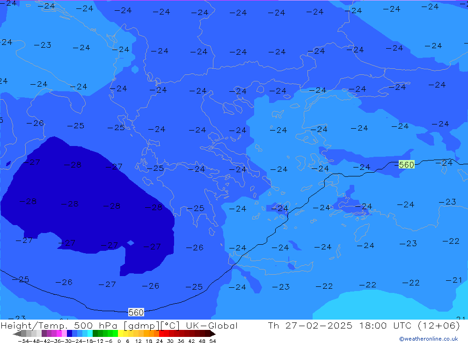Click the [gdmp] unit label

pos(141,326)
